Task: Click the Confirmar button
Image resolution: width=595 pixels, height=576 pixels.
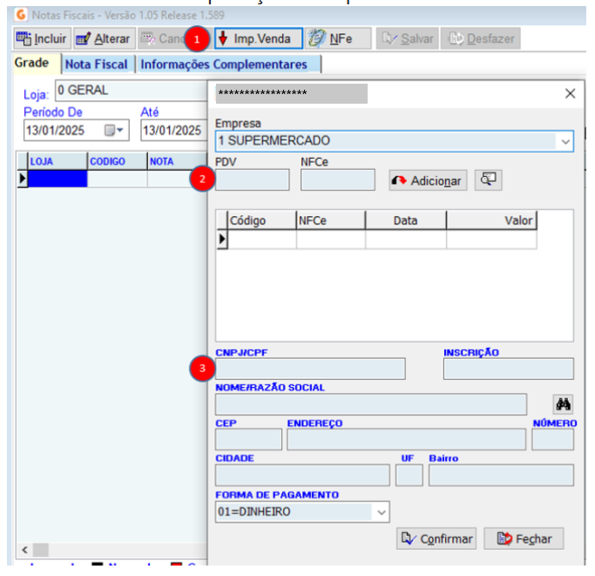Action: tap(436, 539)
